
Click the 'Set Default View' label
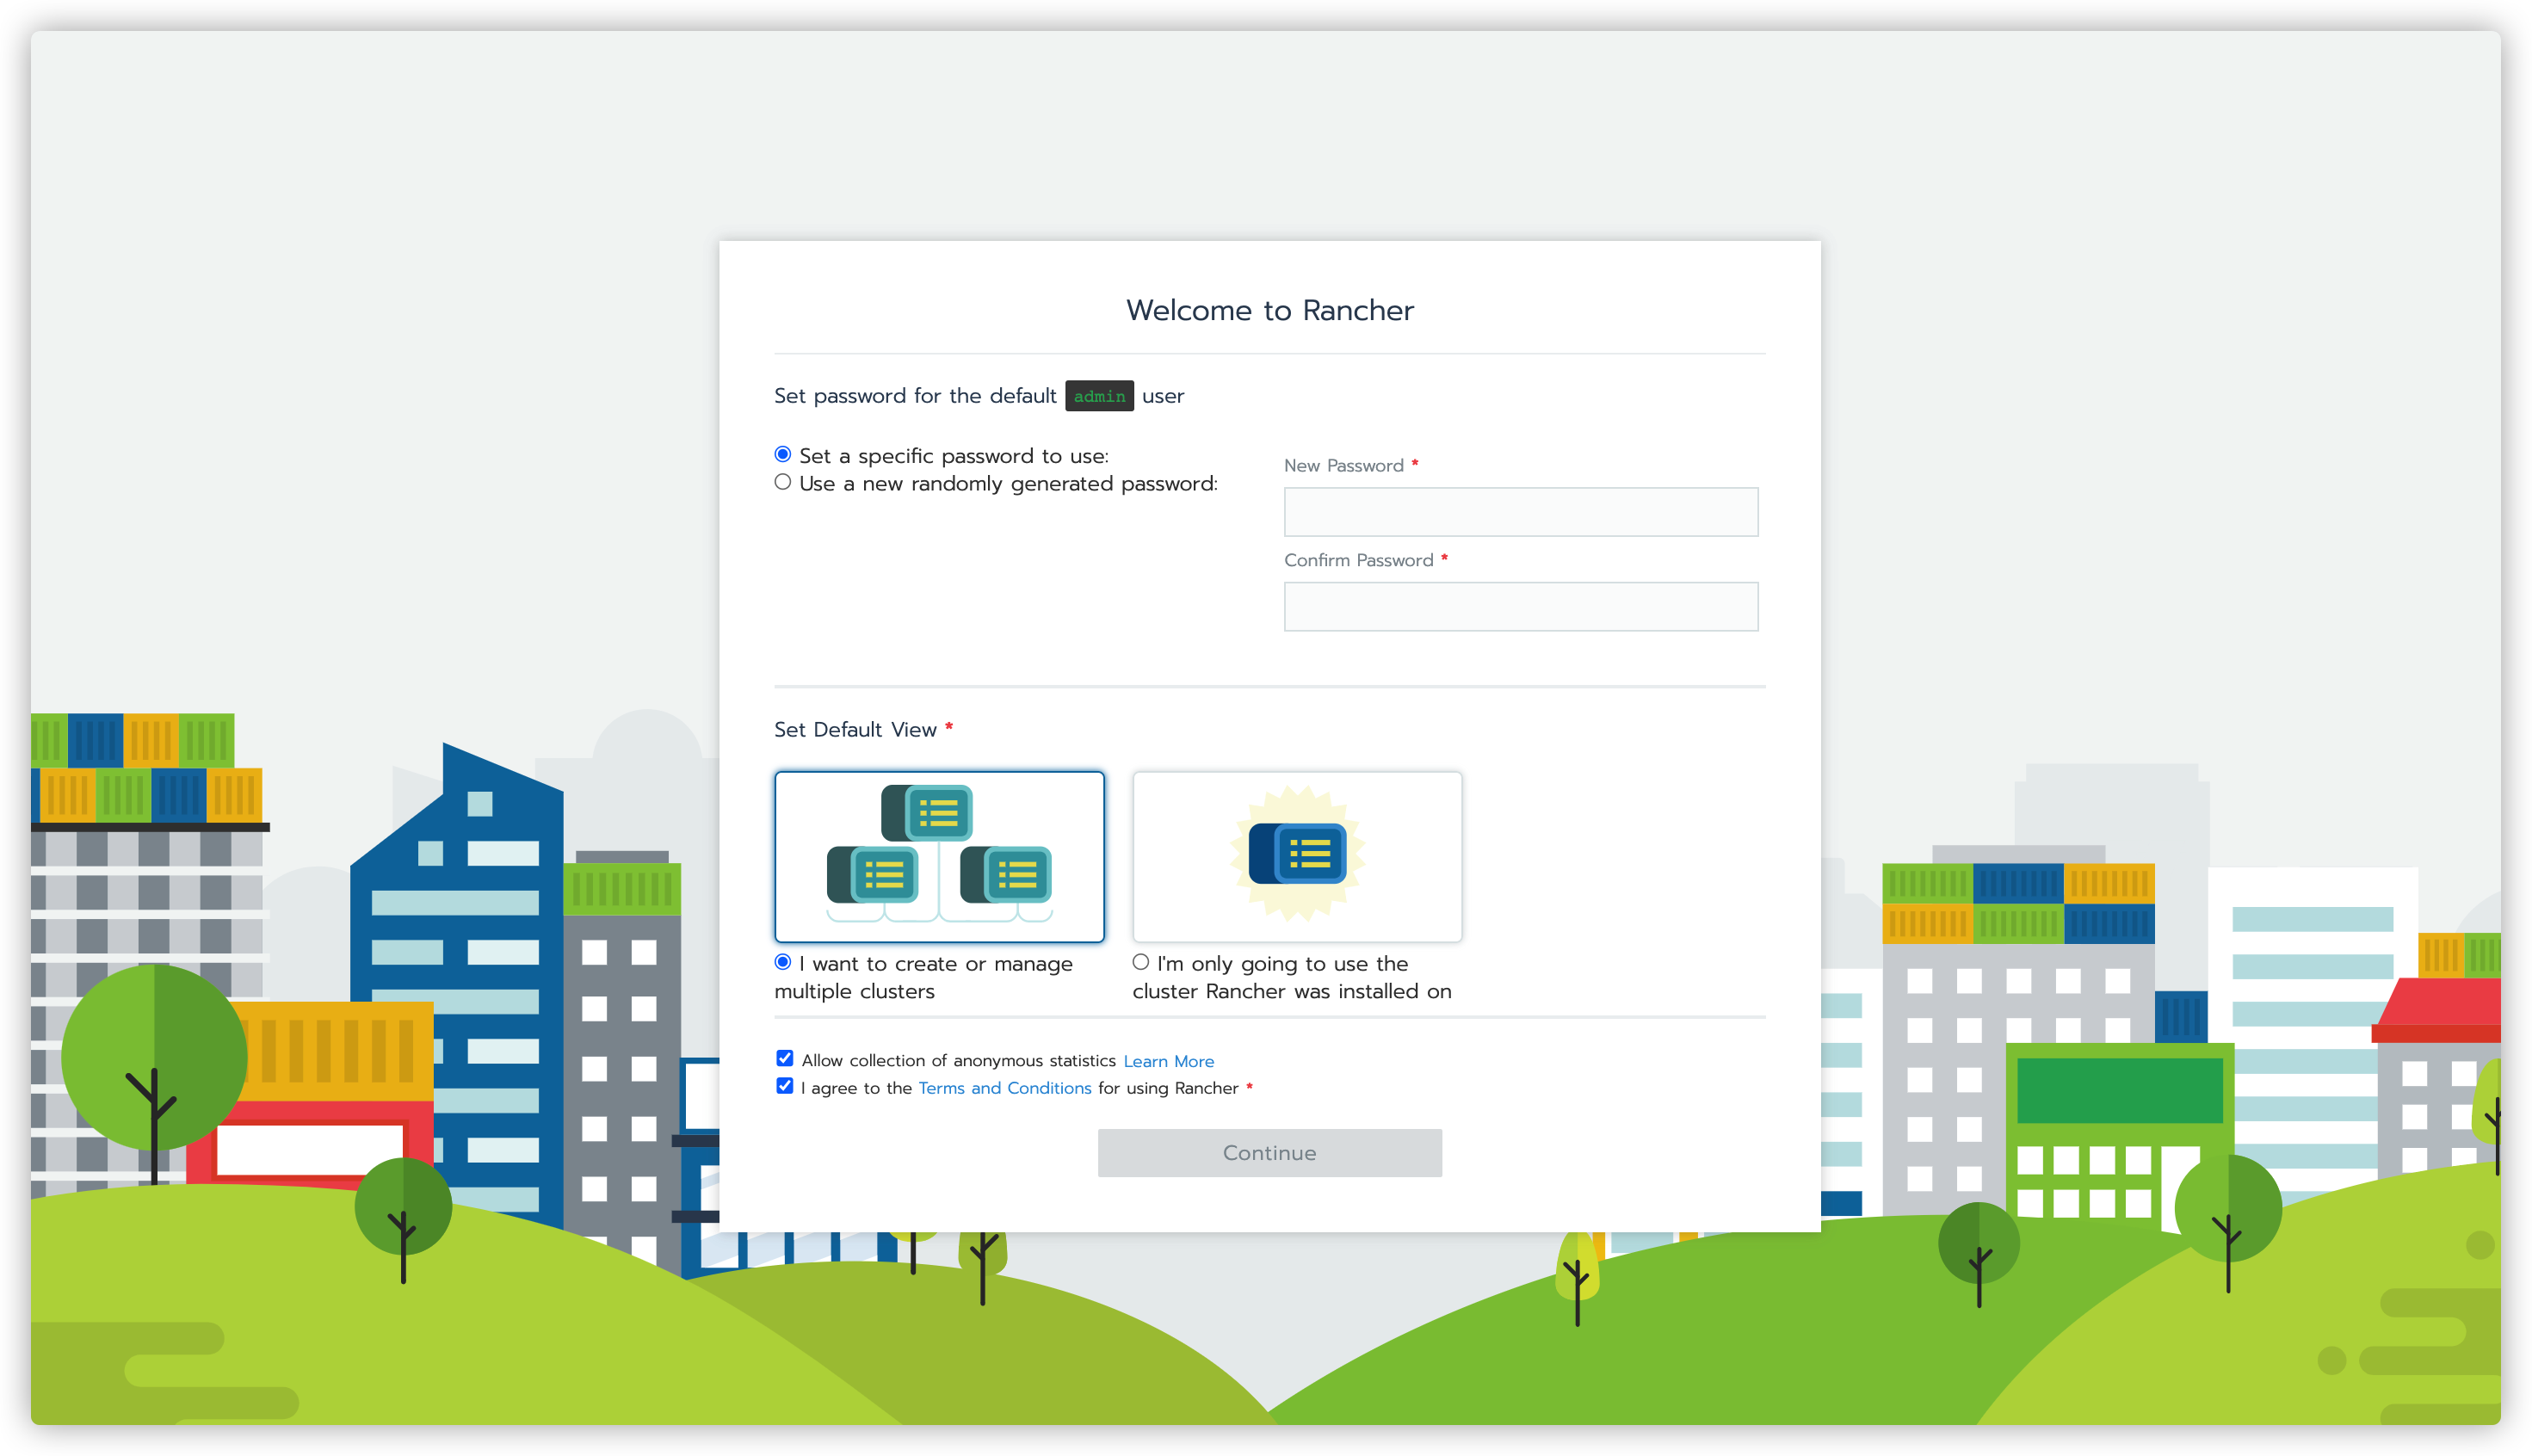[x=855, y=730]
